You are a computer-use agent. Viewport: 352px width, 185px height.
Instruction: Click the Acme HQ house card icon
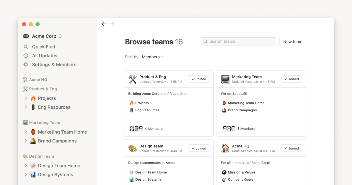[x=225, y=149]
